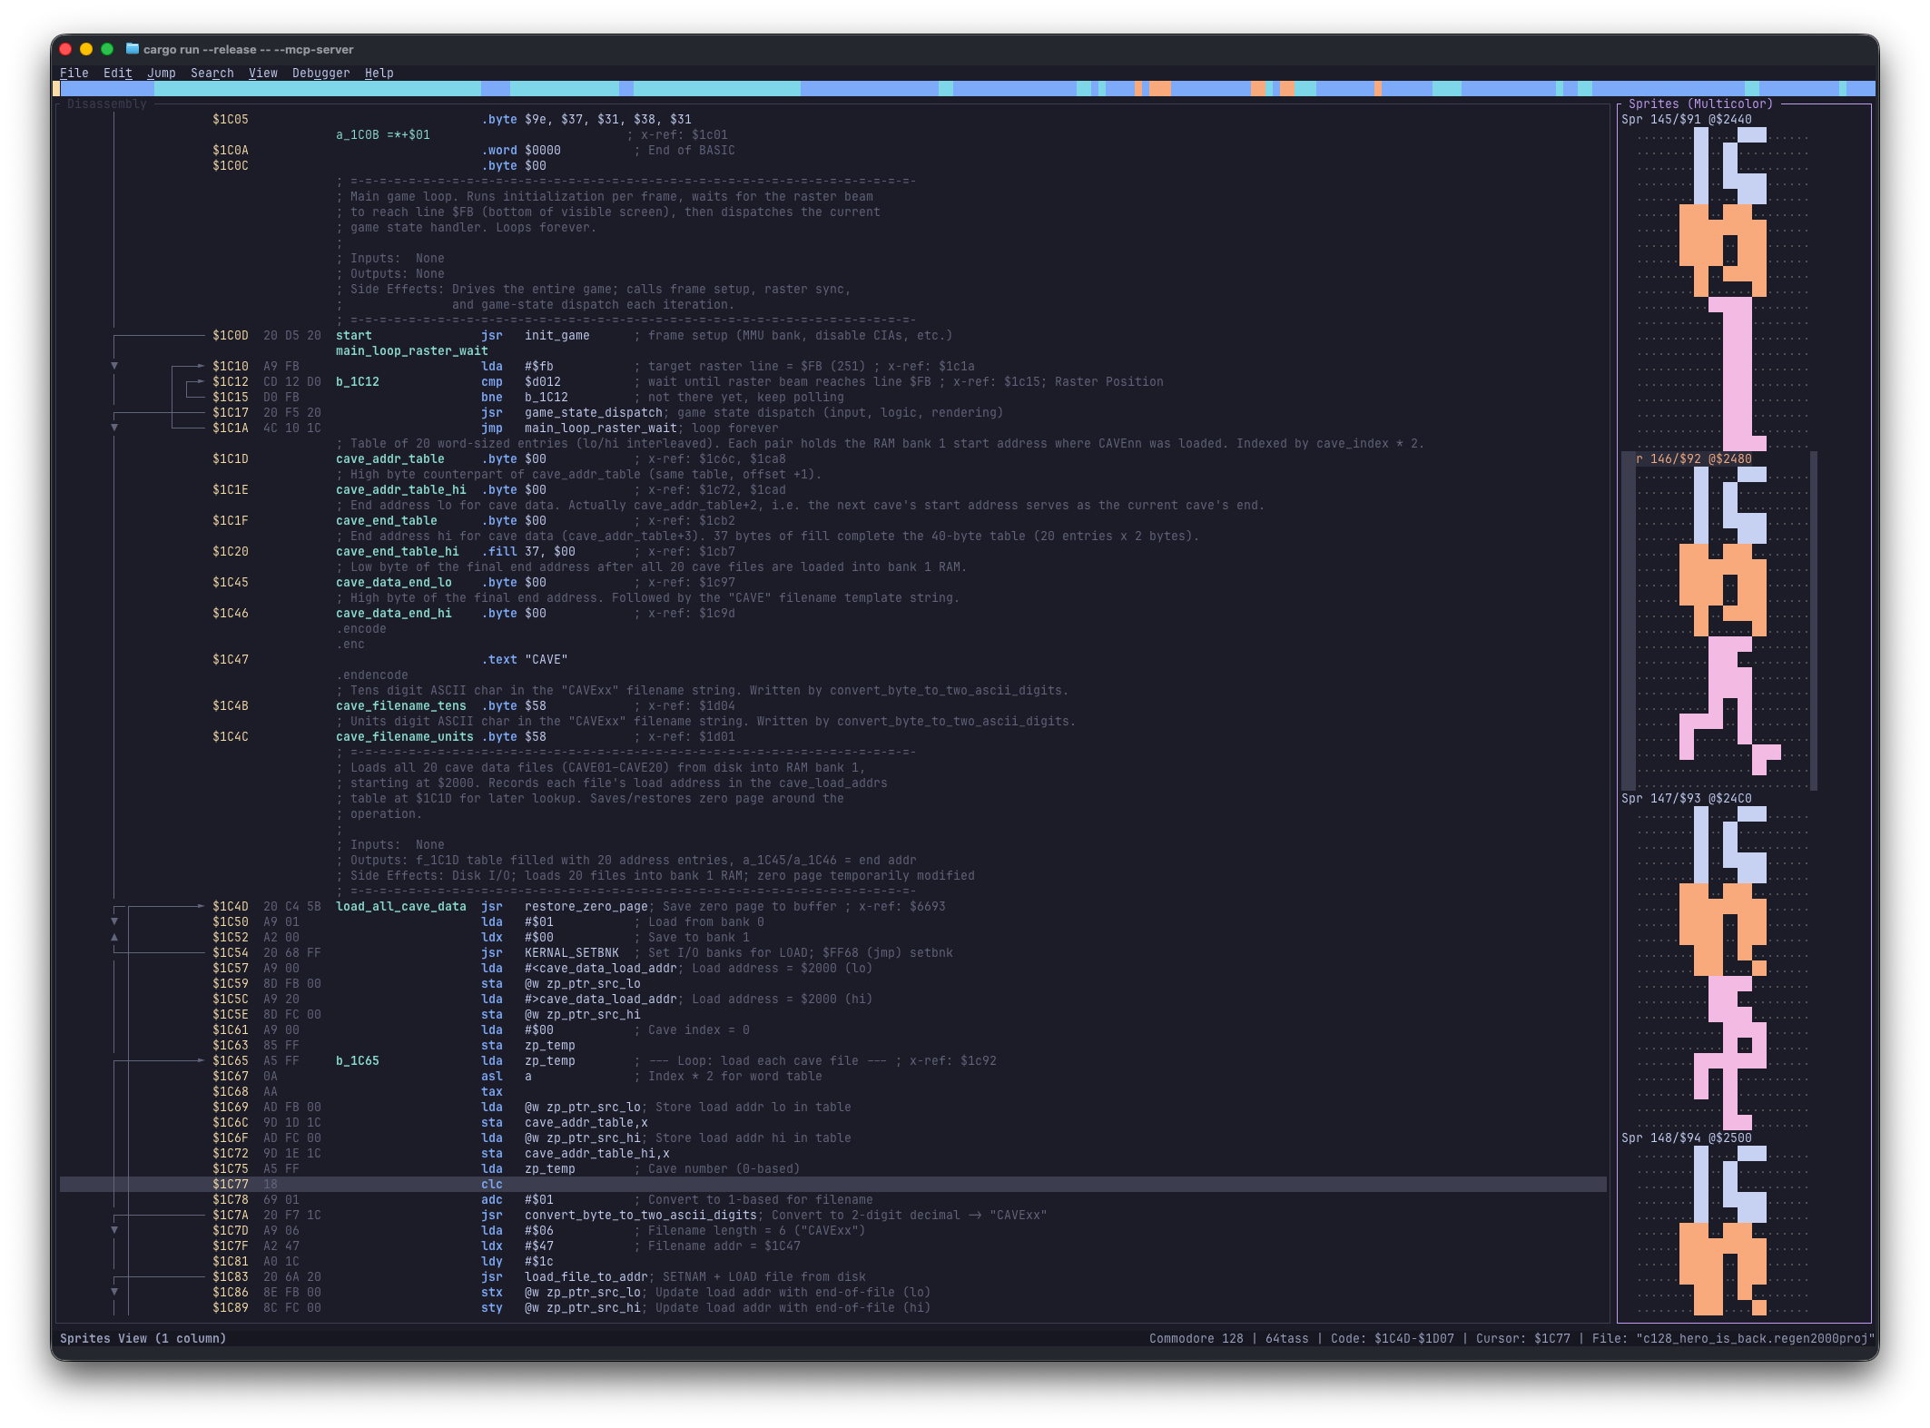The height and width of the screenshot is (1428, 1930).
Task: Open the View menu
Action: click(262, 73)
